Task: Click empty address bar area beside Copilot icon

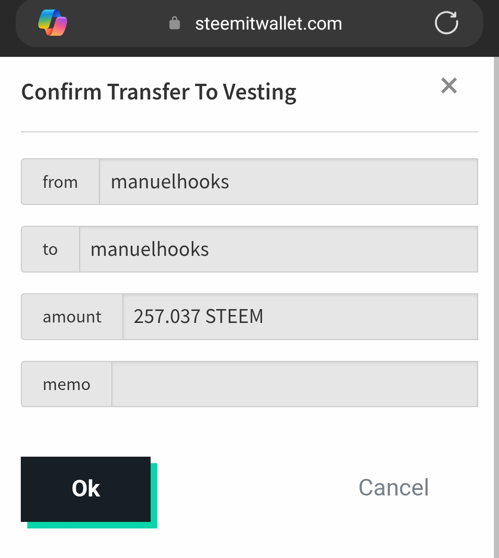Action: [x=116, y=23]
